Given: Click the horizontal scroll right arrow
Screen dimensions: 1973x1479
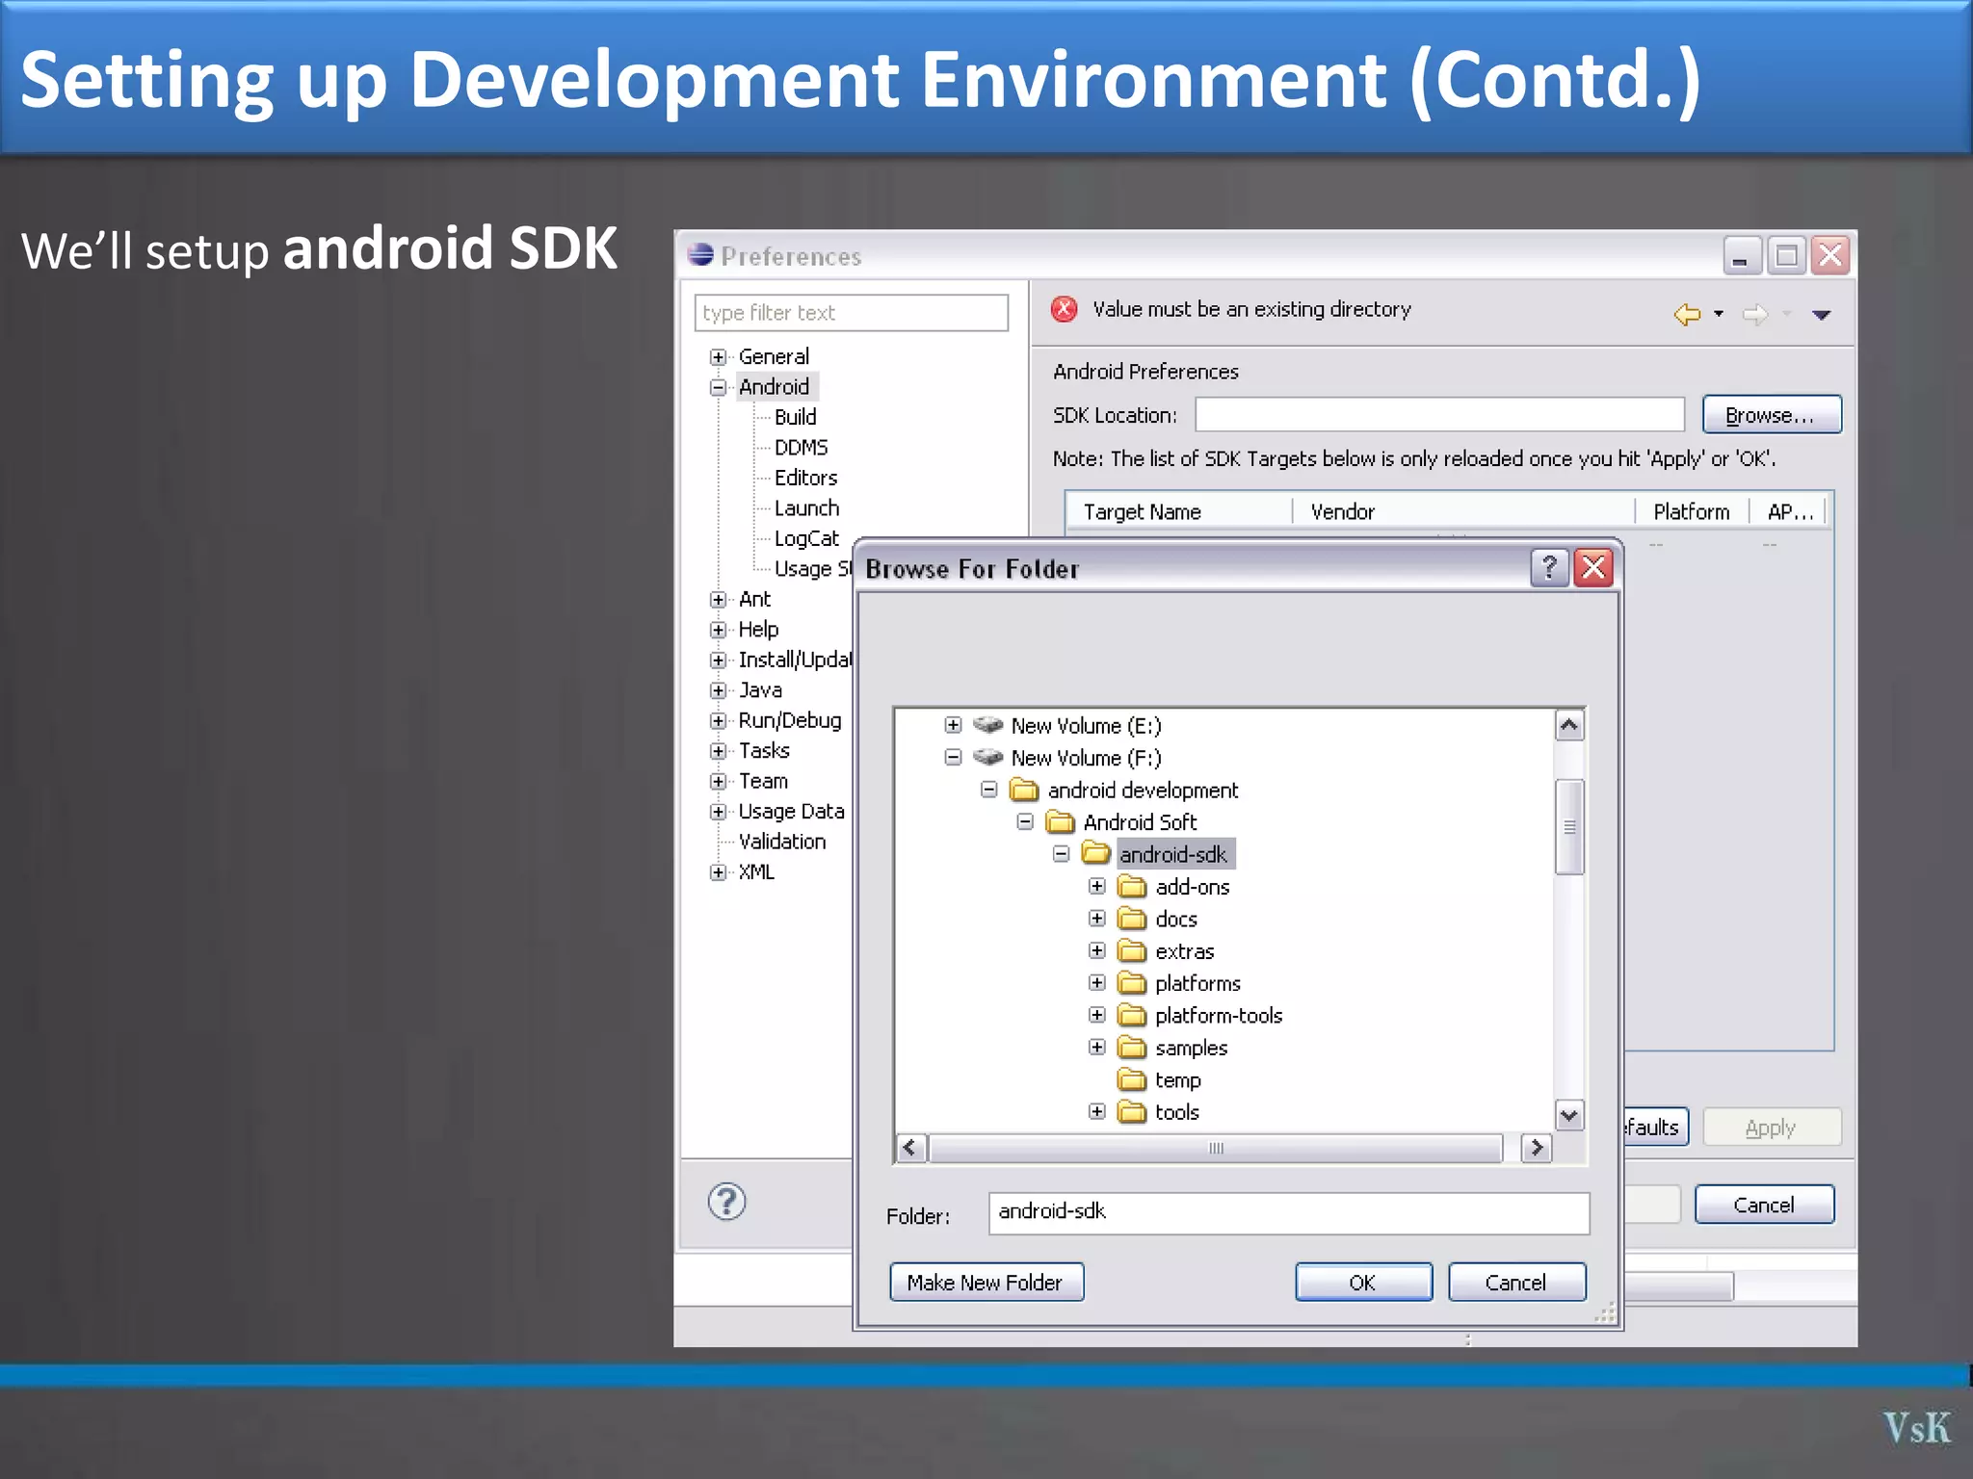Looking at the screenshot, I should click(1537, 1148).
